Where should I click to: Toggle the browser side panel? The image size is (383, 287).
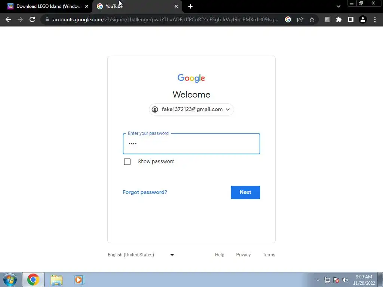pos(351,19)
